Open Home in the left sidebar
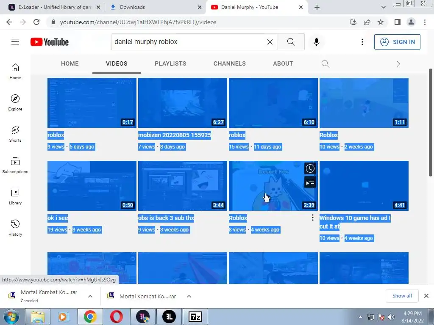This screenshot has width=434, height=325. click(15, 71)
